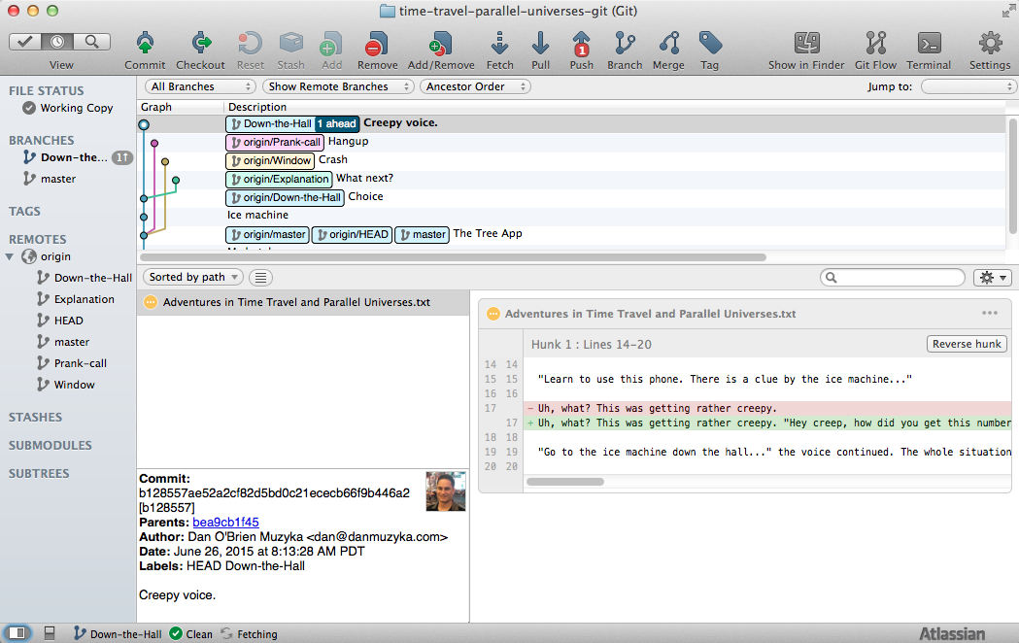1019x643 pixels.
Task: Click the commit list vertical scrollbar
Action: 1012,176
